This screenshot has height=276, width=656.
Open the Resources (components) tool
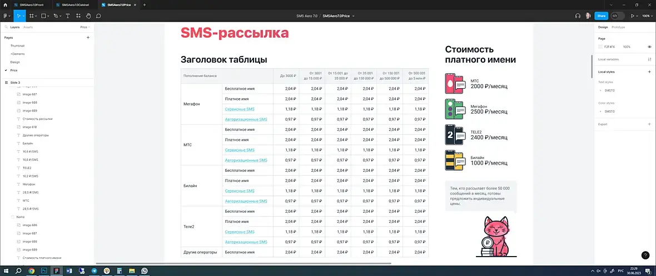(78, 16)
